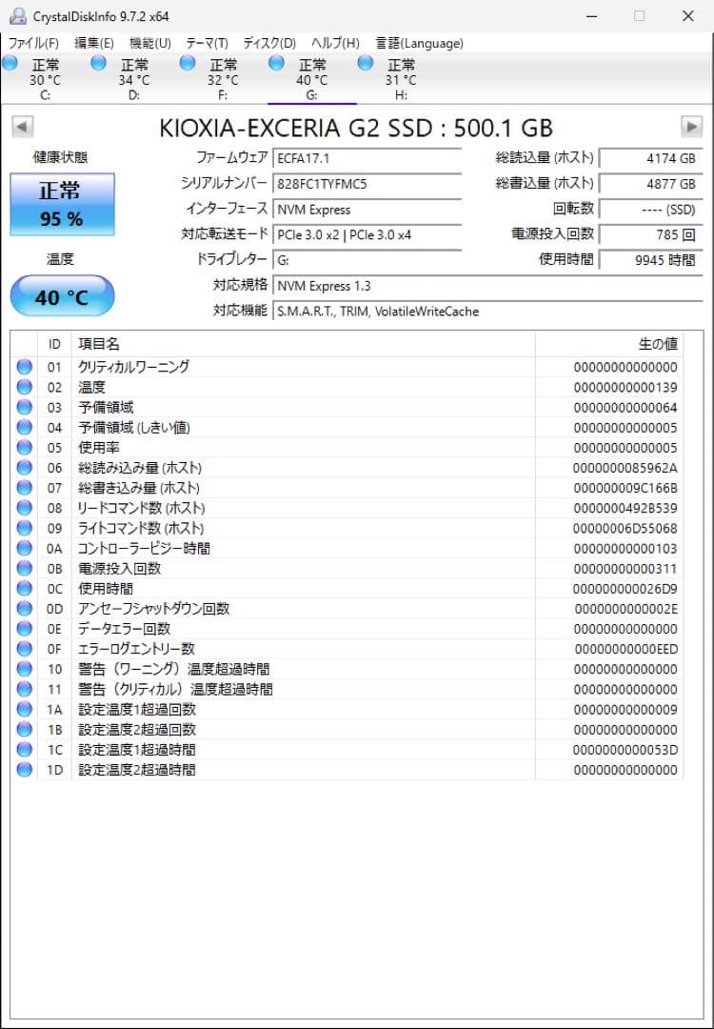The image size is (714, 1029).
Task: Click the total host writes value 4877 GB
Action: (x=651, y=185)
